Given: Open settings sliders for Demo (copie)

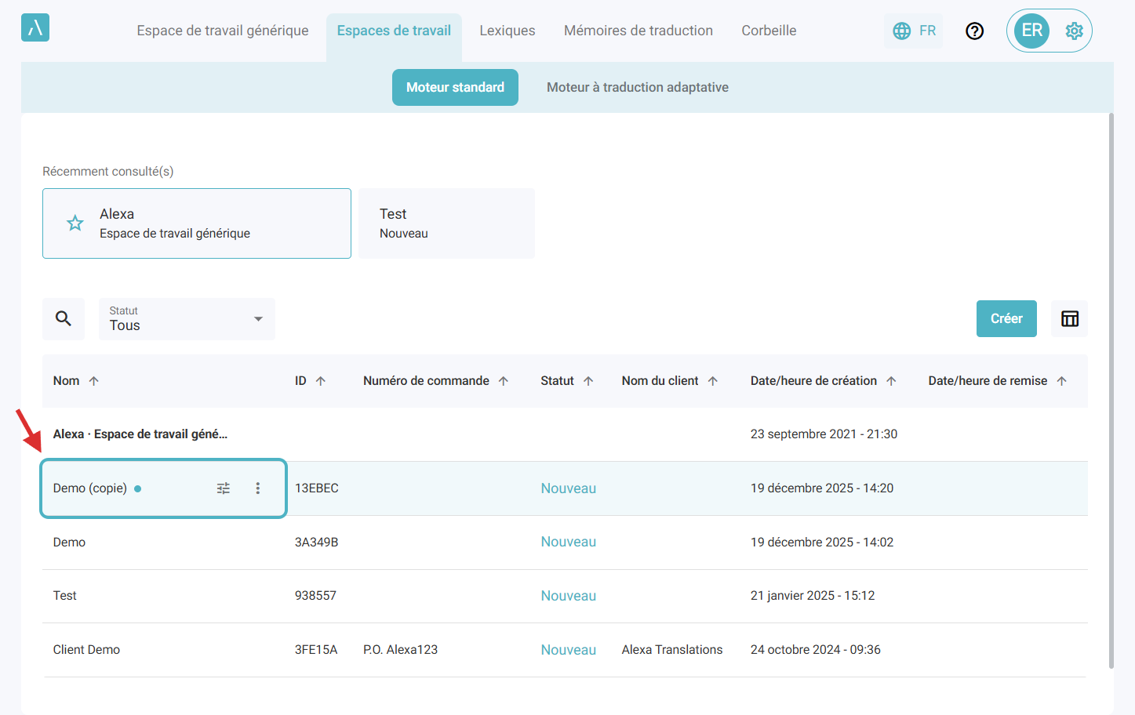Looking at the screenshot, I should pyautogui.click(x=224, y=488).
